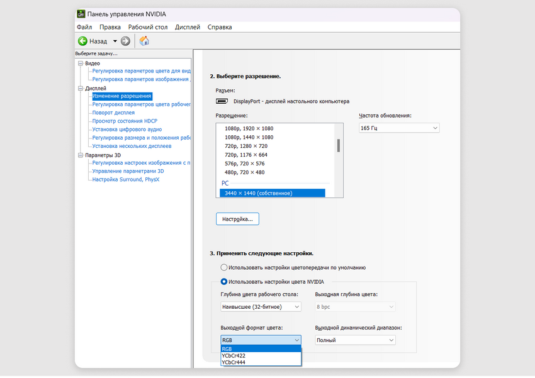Open the Файл menu
Viewport: 535px width, 378px height.
84,27
